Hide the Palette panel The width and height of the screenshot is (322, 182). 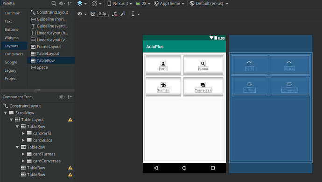70,3
